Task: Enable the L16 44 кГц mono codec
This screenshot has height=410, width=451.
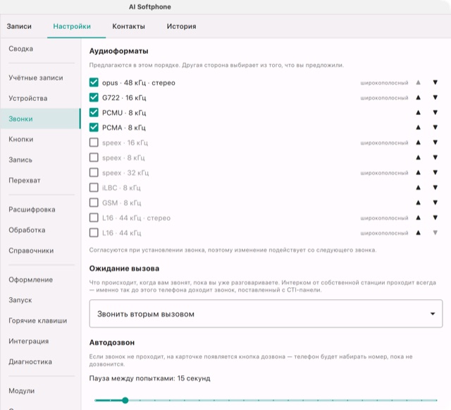Action: 94,233
